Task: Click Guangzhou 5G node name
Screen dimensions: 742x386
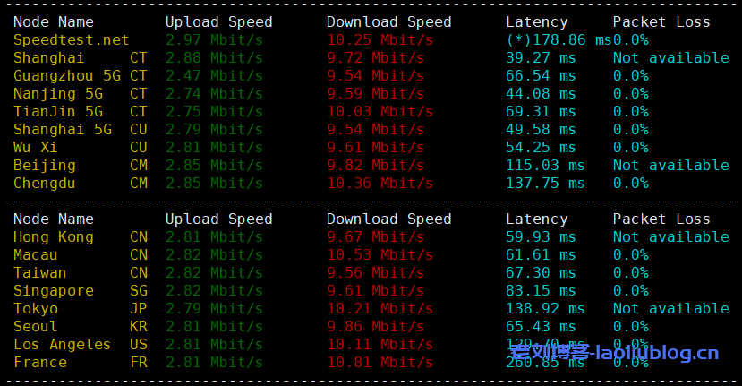Action: pyautogui.click(x=67, y=76)
